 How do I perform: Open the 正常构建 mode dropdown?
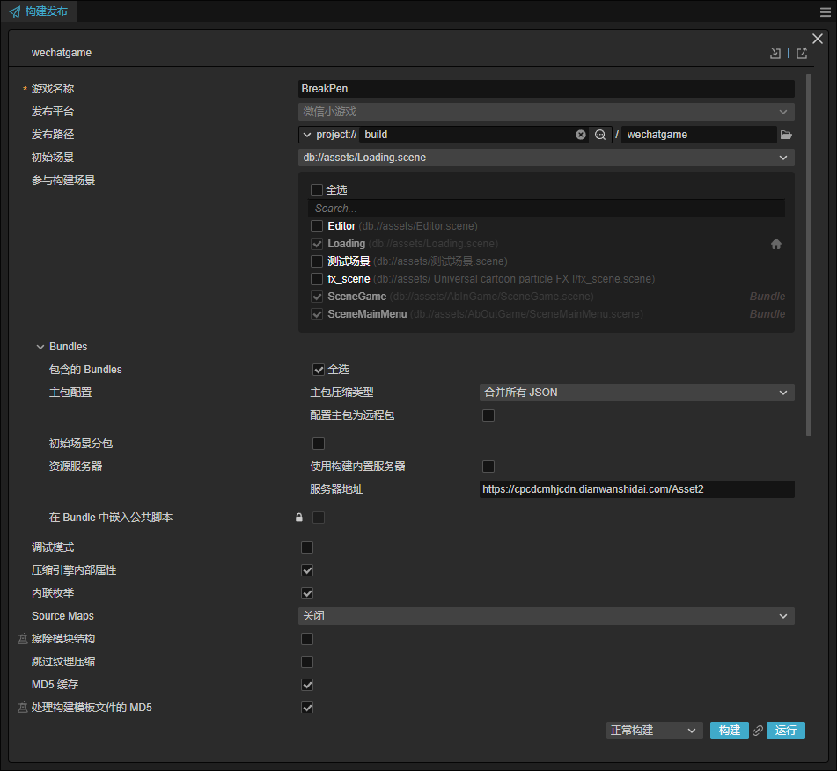[x=653, y=731]
